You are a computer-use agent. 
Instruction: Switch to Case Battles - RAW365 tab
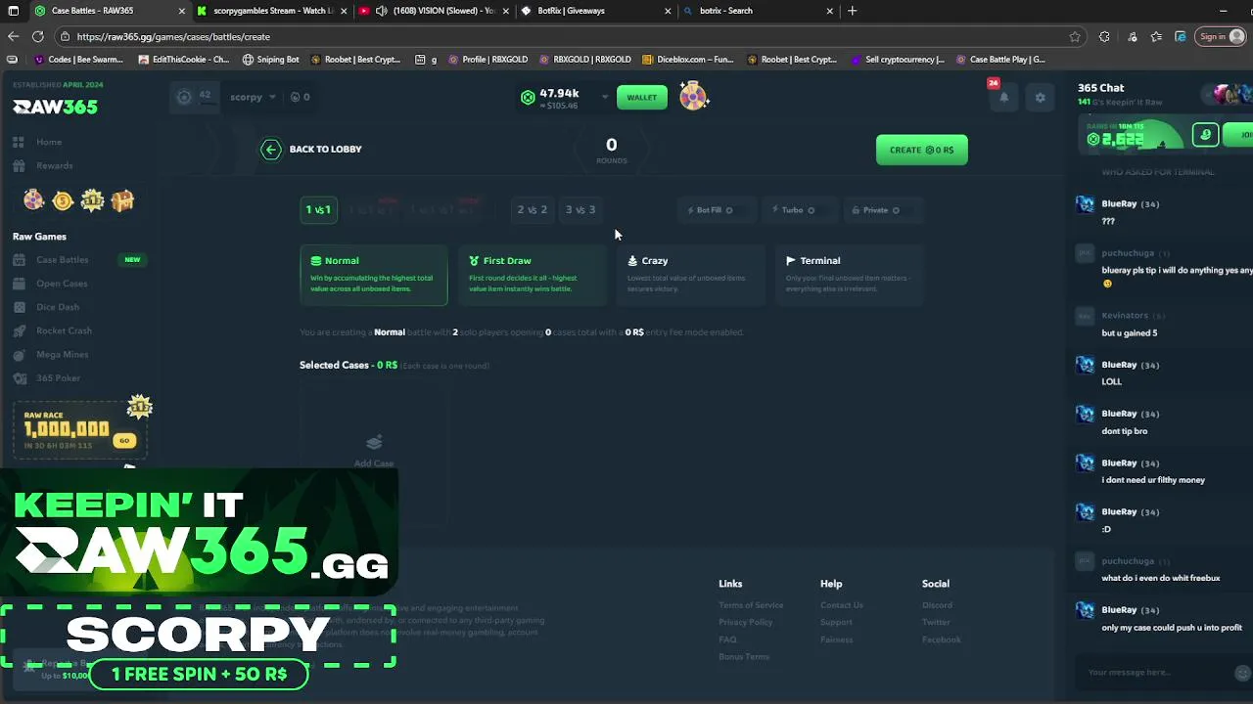[109, 11]
